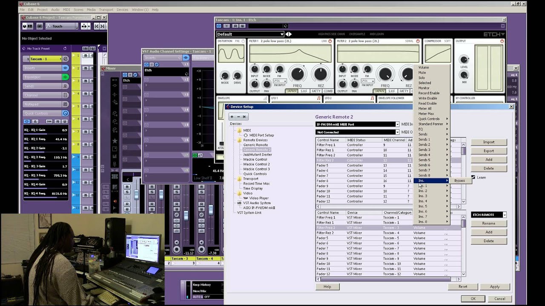This screenshot has width=545, height=306.
Task: Open the Etch Default preset dropdown
Action: pos(250,34)
